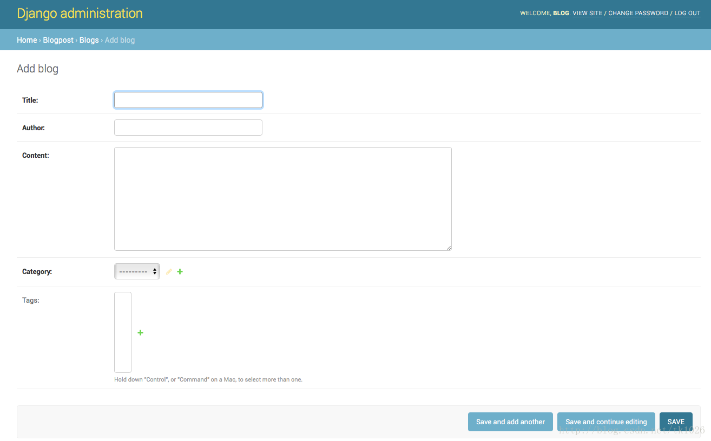Add a new tag with green plus

(141, 333)
